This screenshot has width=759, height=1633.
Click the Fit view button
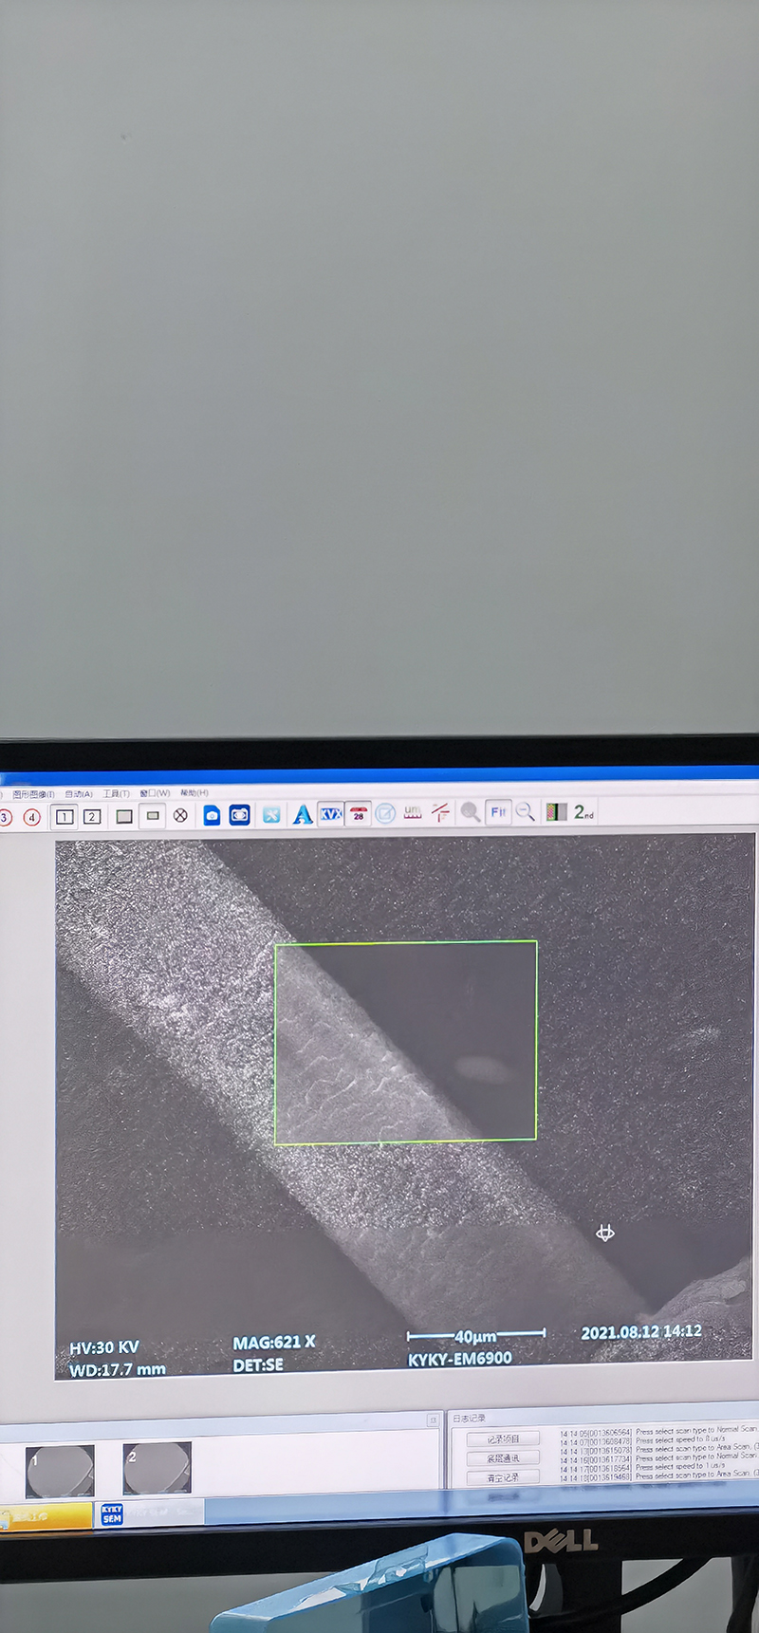(498, 812)
